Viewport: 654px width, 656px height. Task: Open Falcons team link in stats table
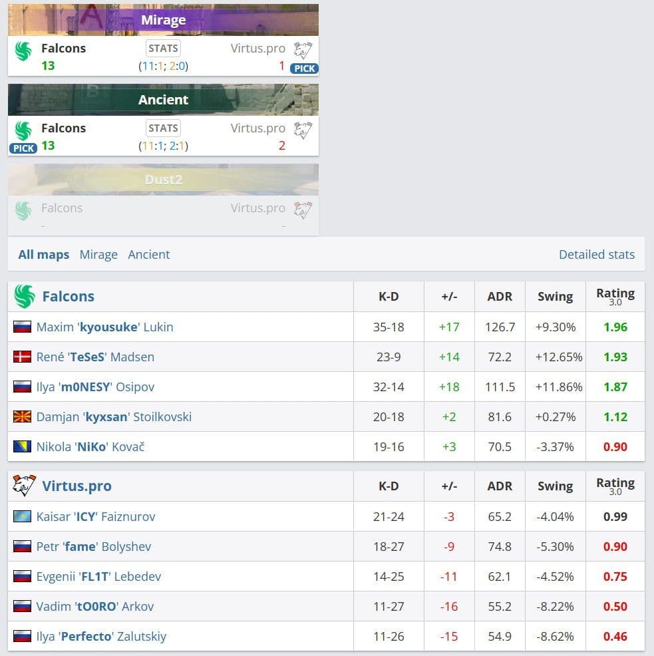tap(69, 296)
